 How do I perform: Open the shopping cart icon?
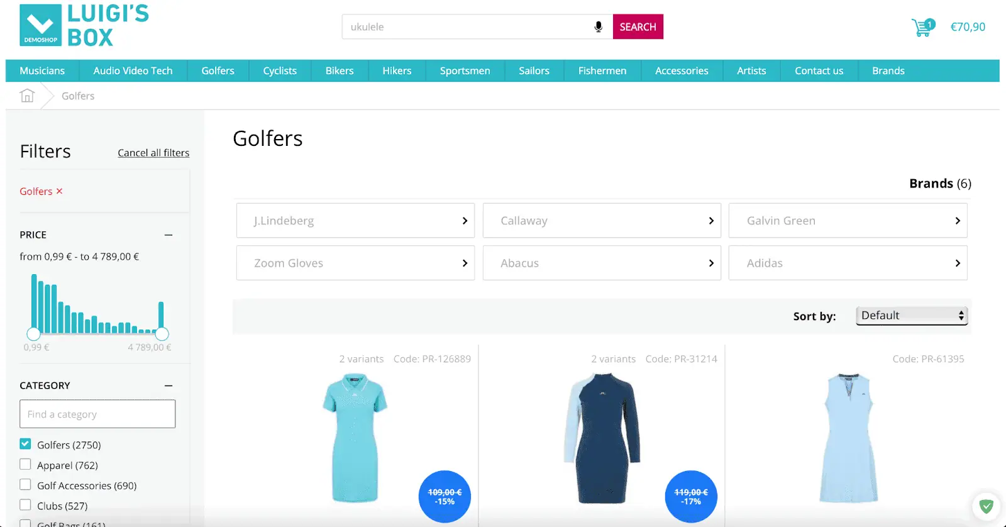[923, 27]
